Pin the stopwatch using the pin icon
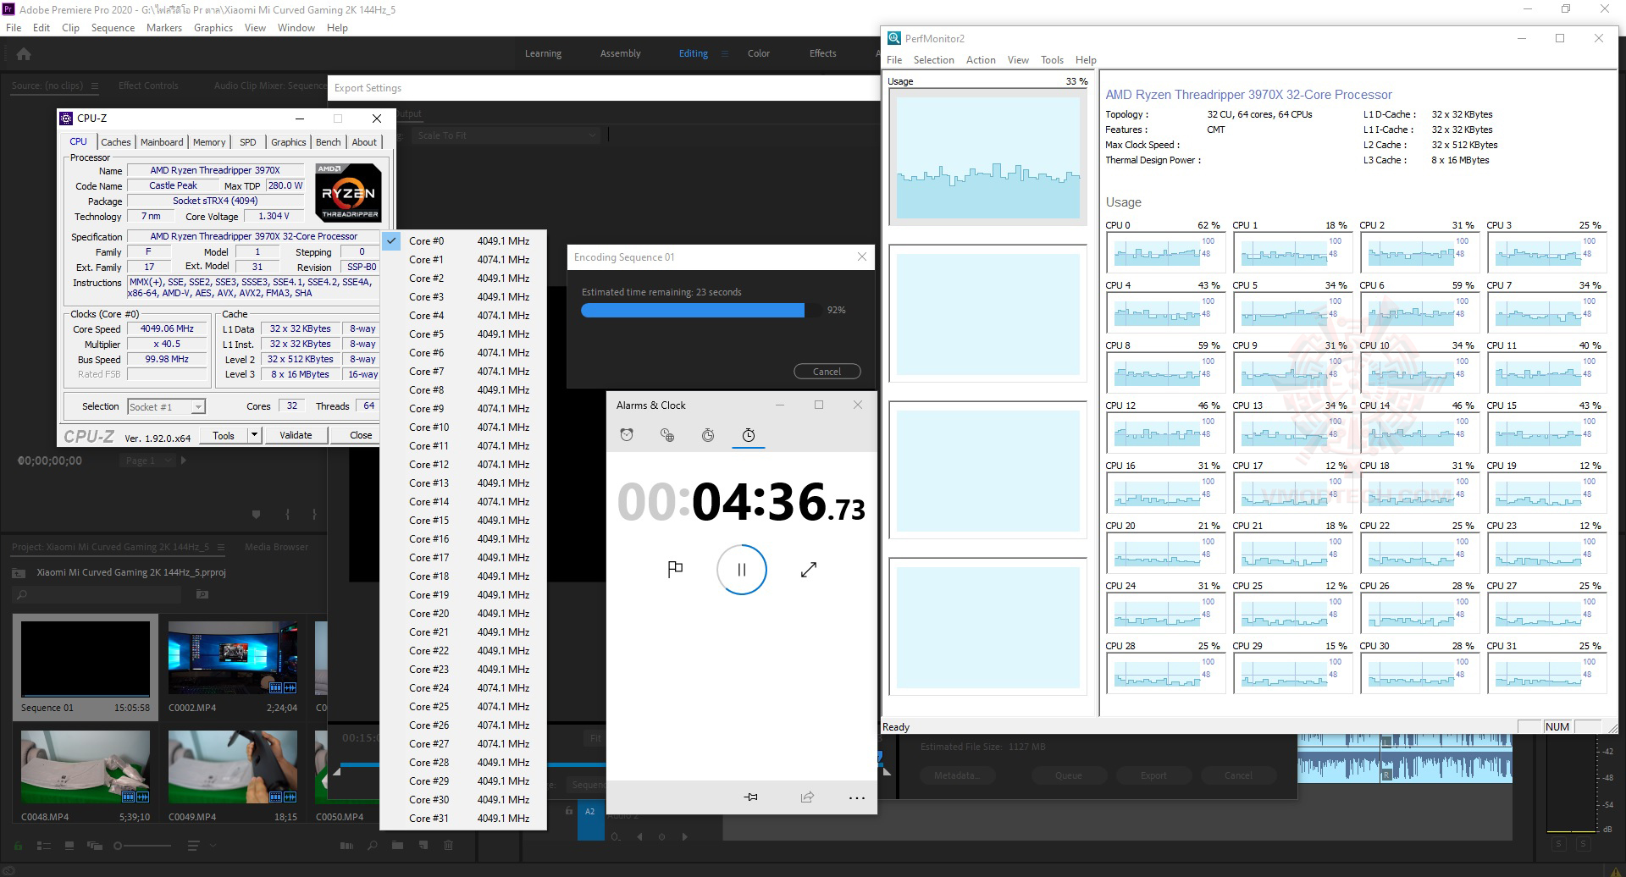 (750, 797)
